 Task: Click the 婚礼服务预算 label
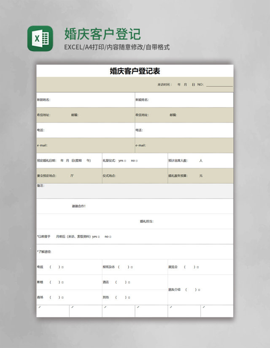pos(178,176)
